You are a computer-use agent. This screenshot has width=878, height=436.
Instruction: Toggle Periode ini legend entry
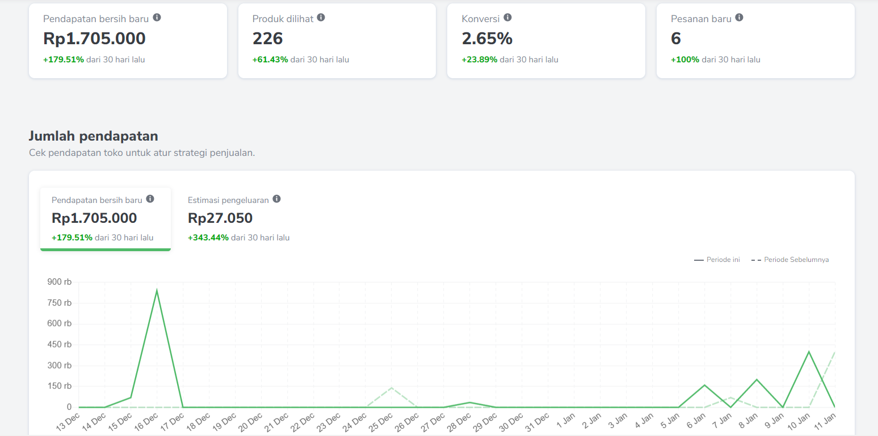pos(717,260)
